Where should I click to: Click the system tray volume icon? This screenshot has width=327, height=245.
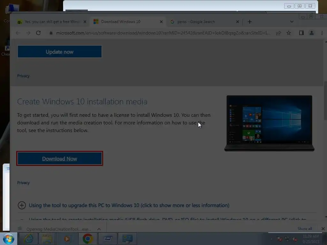coord(295,239)
